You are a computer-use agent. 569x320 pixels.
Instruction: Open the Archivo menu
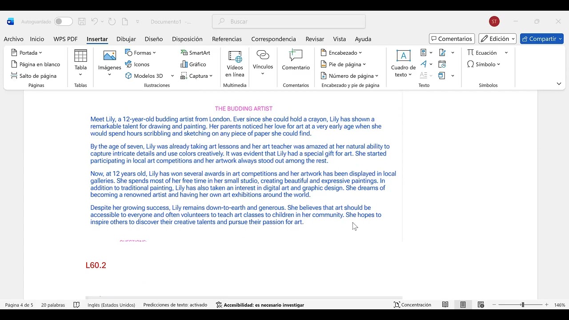point(13,39)
